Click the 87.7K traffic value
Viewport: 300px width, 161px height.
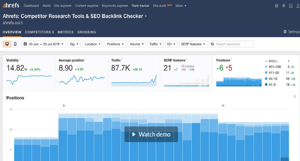coord(120,68)
